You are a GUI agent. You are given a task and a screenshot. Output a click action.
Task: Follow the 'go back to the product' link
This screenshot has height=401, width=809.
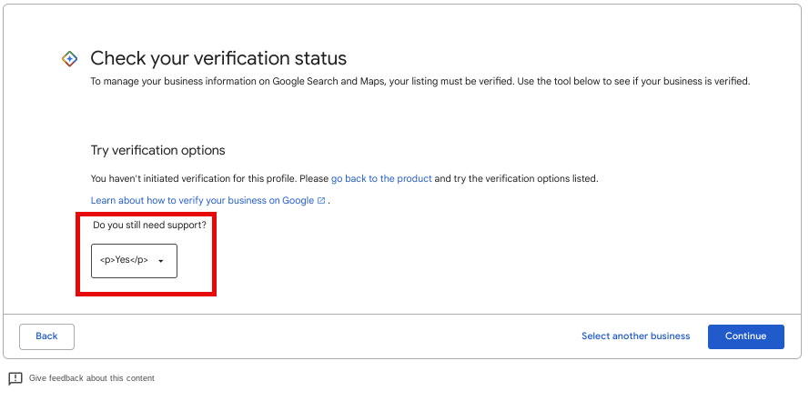(381, 179)
